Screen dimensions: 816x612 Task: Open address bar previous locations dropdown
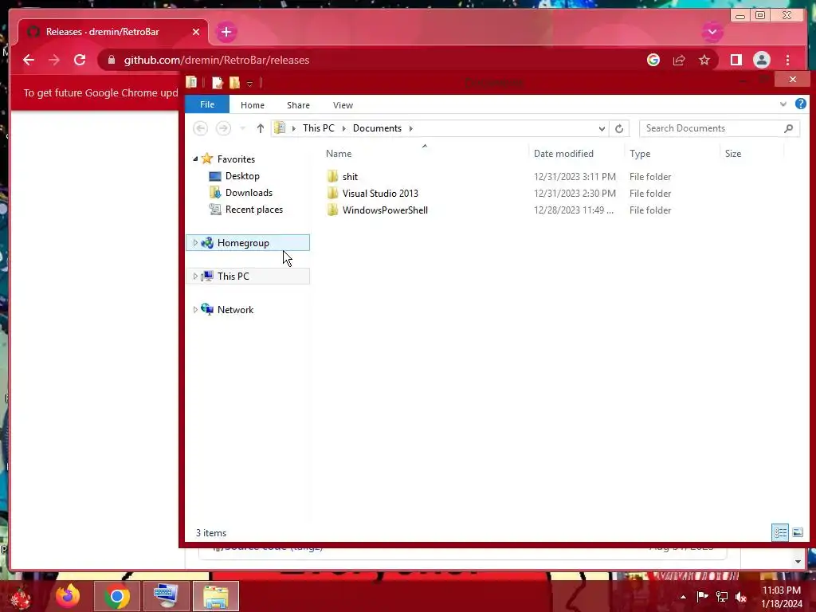602,128
